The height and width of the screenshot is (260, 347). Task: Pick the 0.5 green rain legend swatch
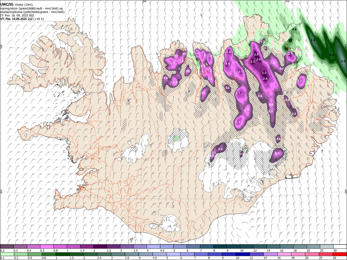click(35, 254)
